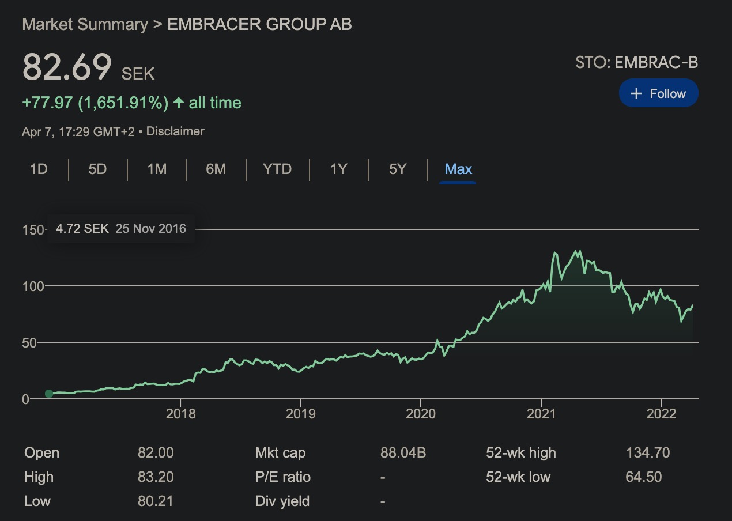This screenshot has width=732, height=521.
Task: Click the Mkt cap value 88.04B
Action: tap(403, 453)
